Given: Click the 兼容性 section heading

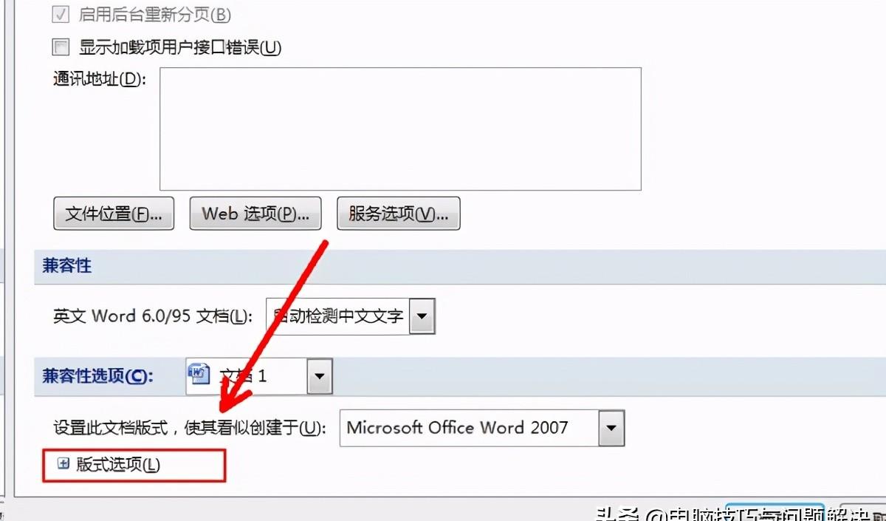Looking at the screenshot, I should (67, 265).
